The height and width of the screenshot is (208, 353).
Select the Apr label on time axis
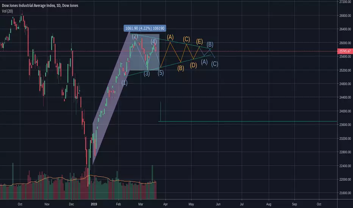click(x=166, y=204)
